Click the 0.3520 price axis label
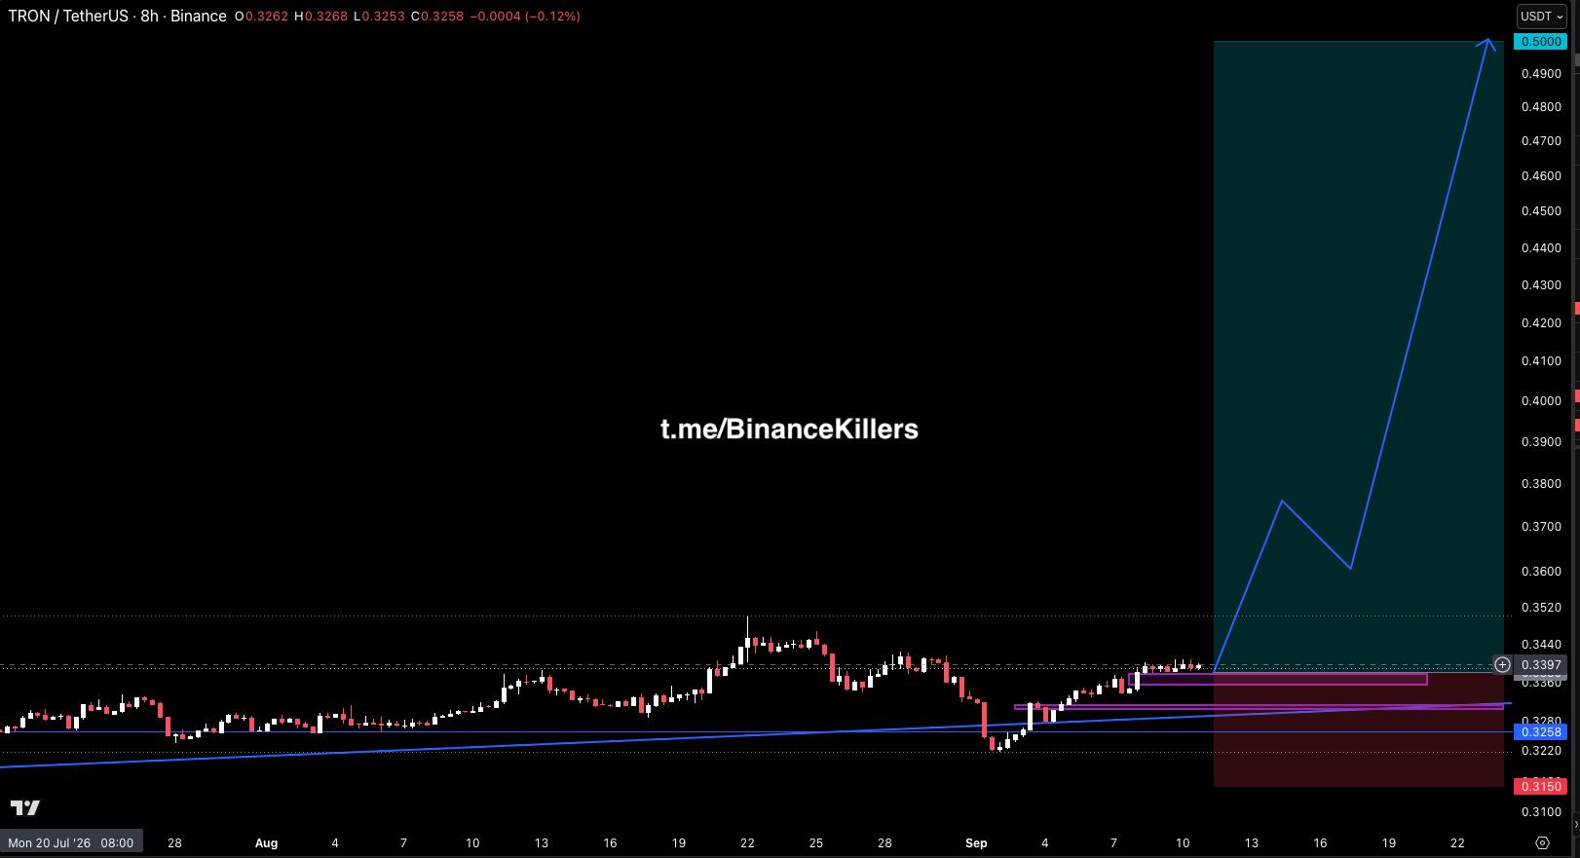 (x=1540, y=608)
